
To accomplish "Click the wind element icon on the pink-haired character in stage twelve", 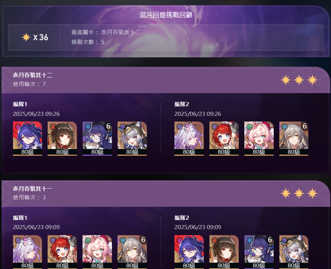I will point(249,127).
